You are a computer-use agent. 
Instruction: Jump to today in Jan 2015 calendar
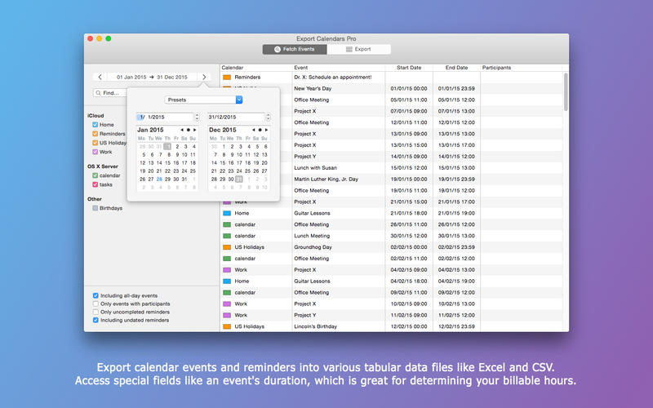(x=189, y=130)
